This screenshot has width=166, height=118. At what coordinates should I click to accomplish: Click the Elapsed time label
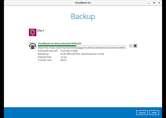(x=45, y=57)
